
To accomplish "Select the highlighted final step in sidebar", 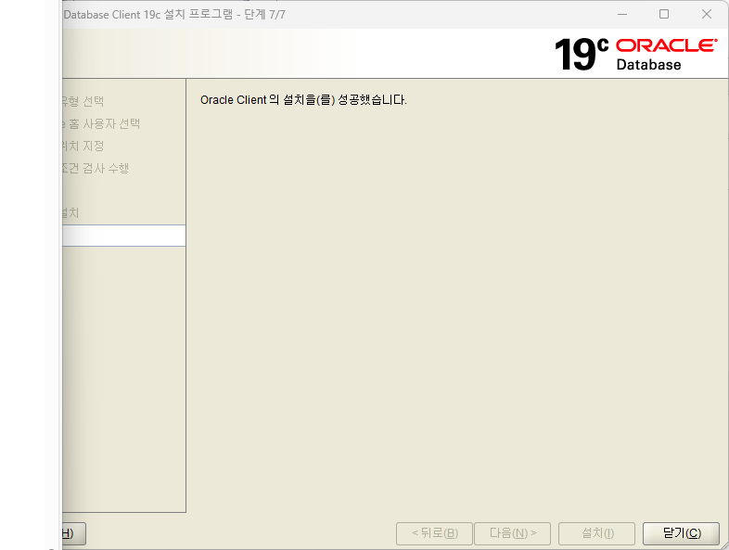I will 123,236.
